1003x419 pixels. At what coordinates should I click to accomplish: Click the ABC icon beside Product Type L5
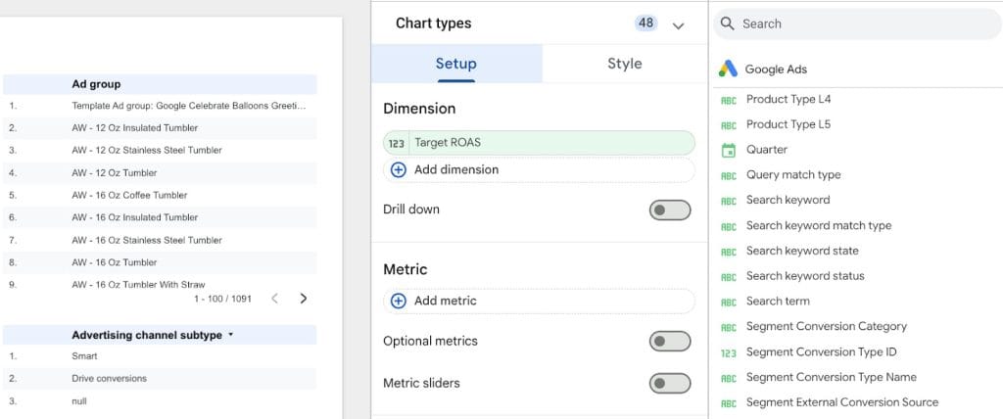tap(729, 125)
